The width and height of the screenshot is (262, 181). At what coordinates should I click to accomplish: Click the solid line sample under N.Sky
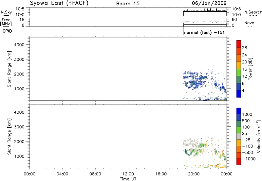click(6, 15)
